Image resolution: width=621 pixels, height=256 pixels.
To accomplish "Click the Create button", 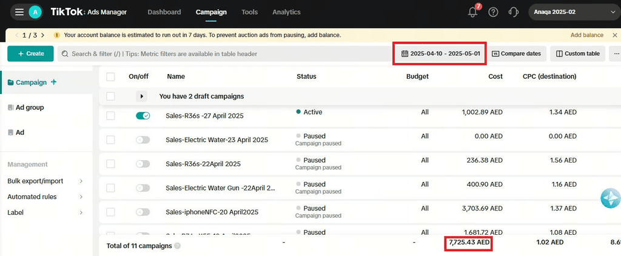I will tap(30, 53).
